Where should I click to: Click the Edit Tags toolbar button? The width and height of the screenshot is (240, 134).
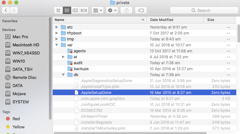pos(141,10)
